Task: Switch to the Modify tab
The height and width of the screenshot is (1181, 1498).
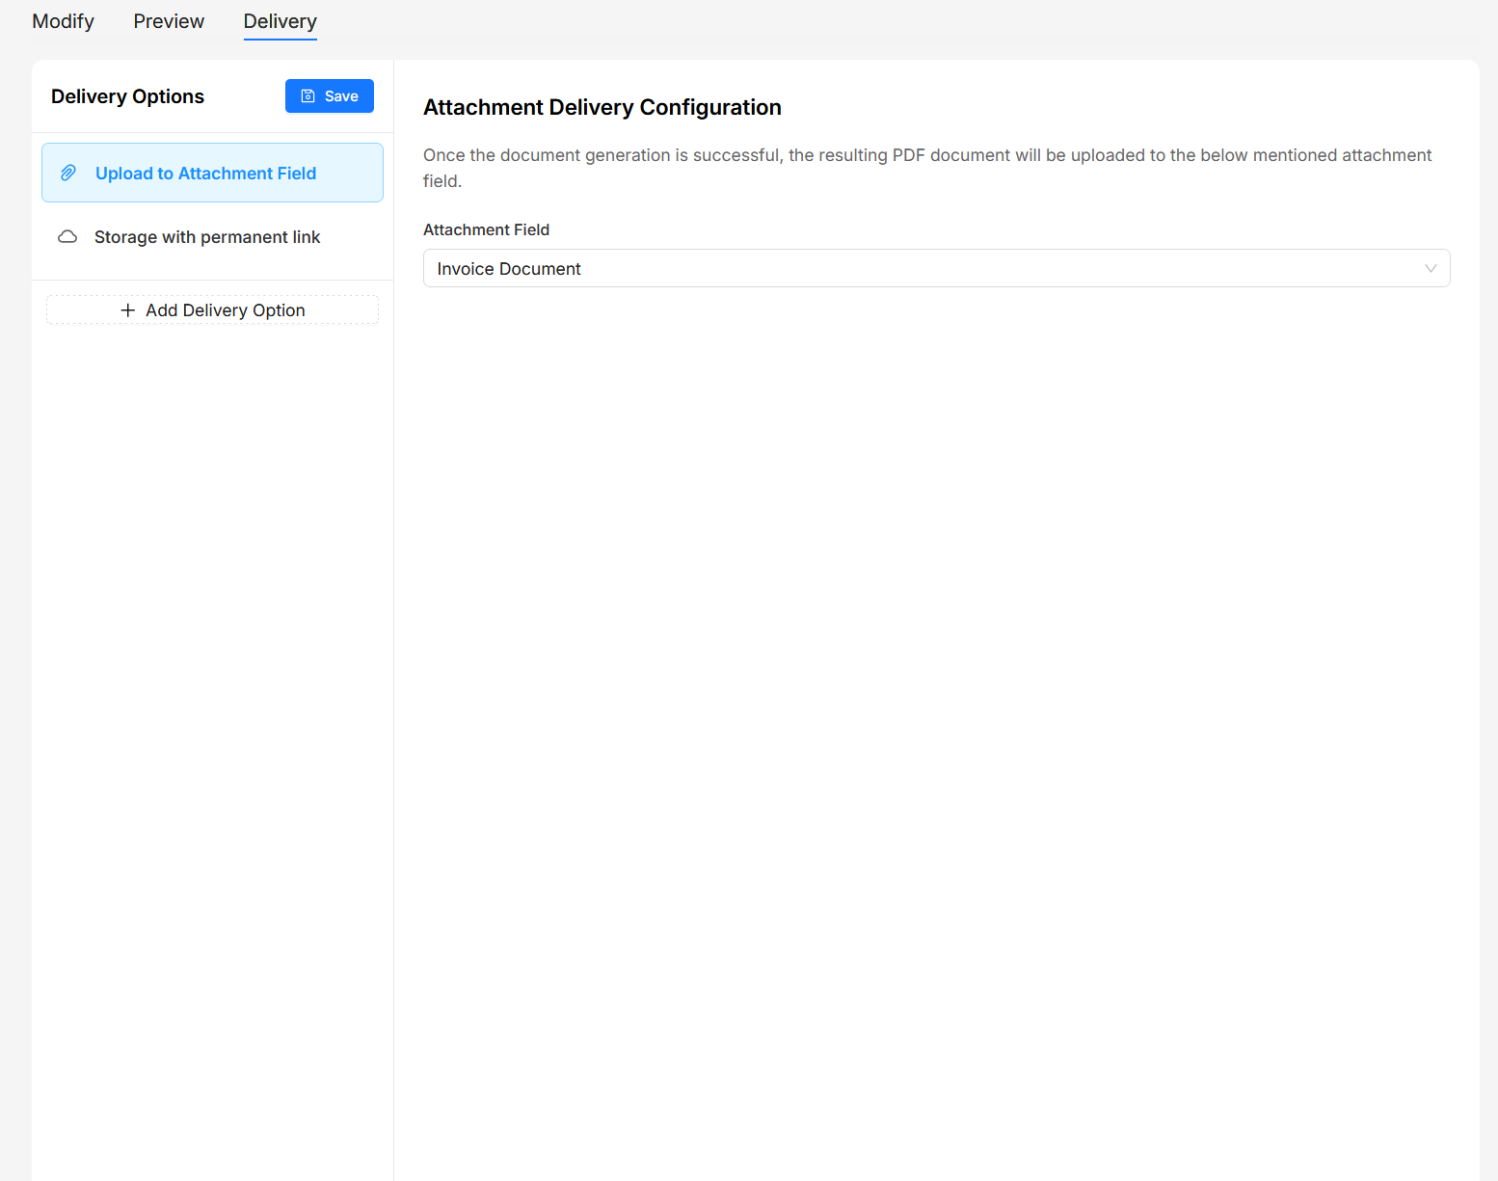Action: 62,20
